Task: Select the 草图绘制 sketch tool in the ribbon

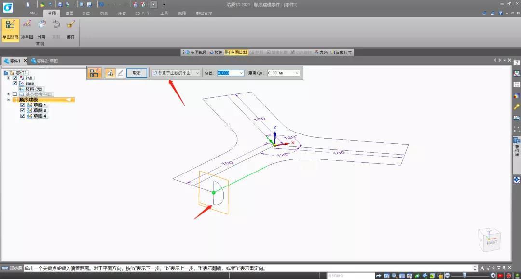Action: pos(10,29)
